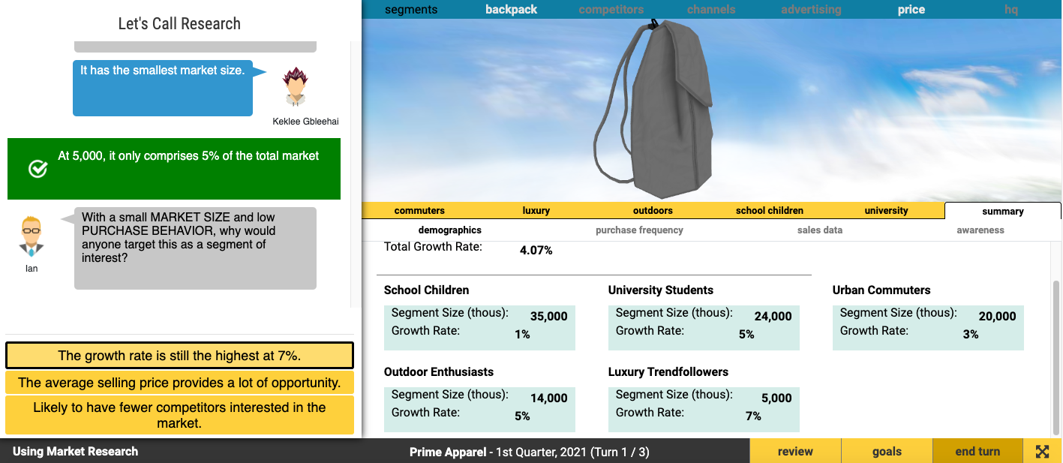This screenshot has height=463, width=1063.
Task: Select the summary tab
Action: [1003, 212]
